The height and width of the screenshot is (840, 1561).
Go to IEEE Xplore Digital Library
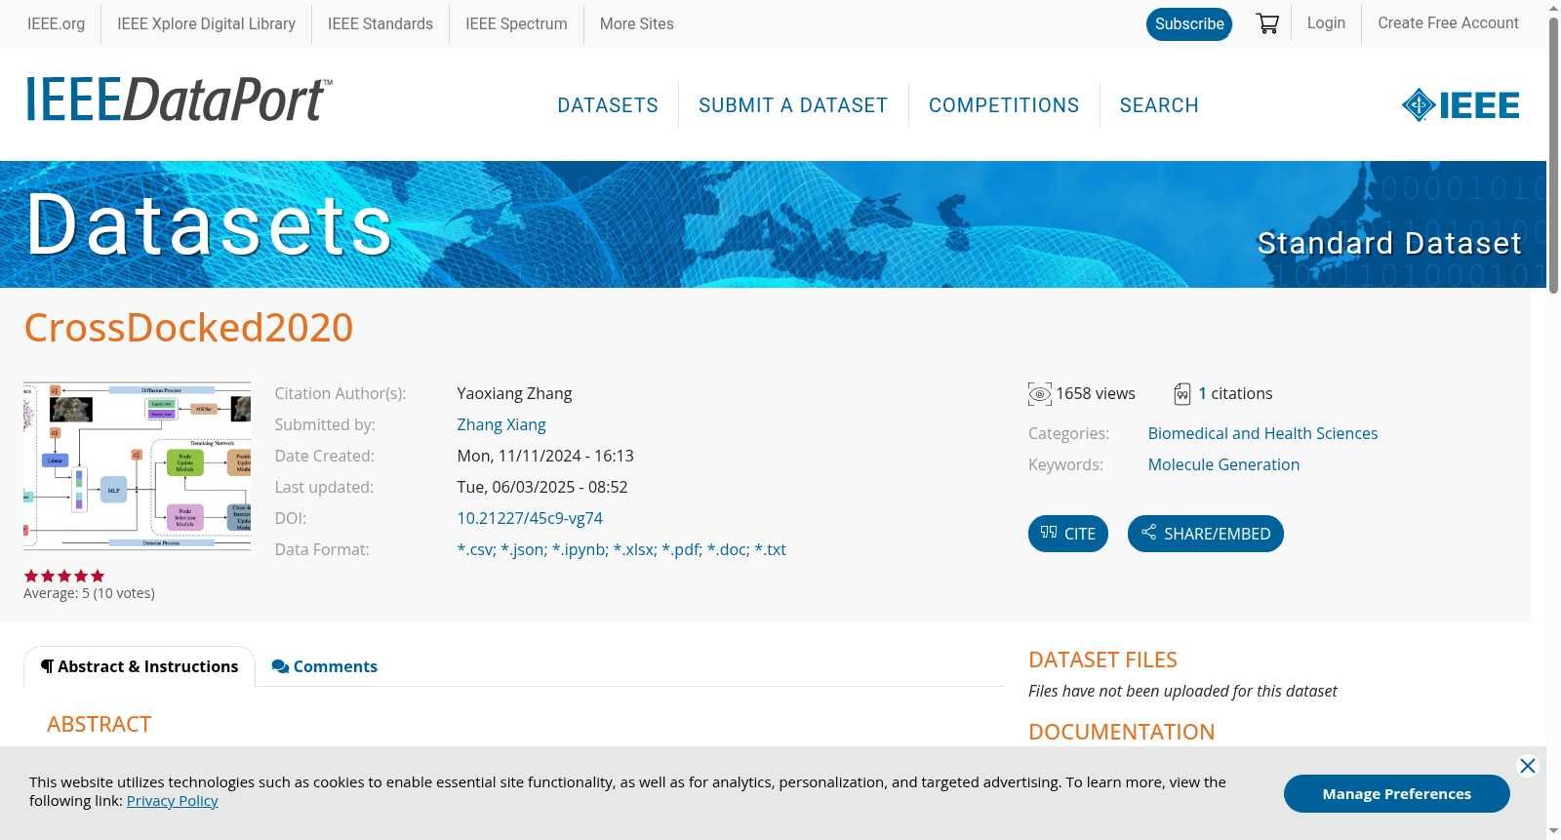click(x=207, y=23)
